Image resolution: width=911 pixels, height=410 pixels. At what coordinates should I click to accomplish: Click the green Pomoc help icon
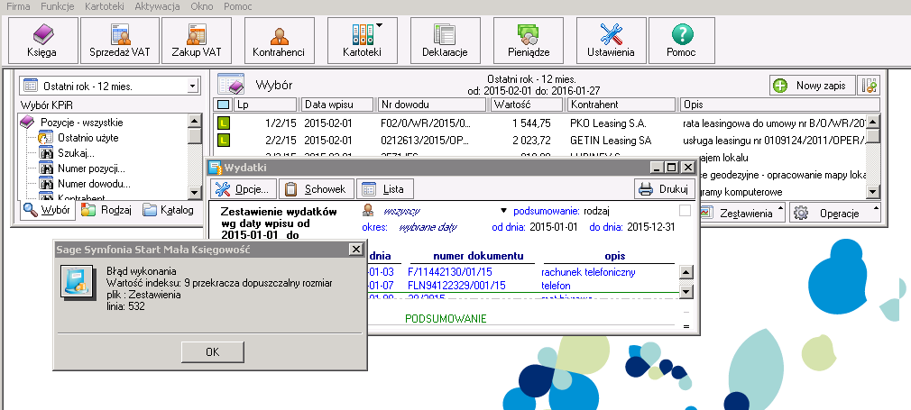682,41
